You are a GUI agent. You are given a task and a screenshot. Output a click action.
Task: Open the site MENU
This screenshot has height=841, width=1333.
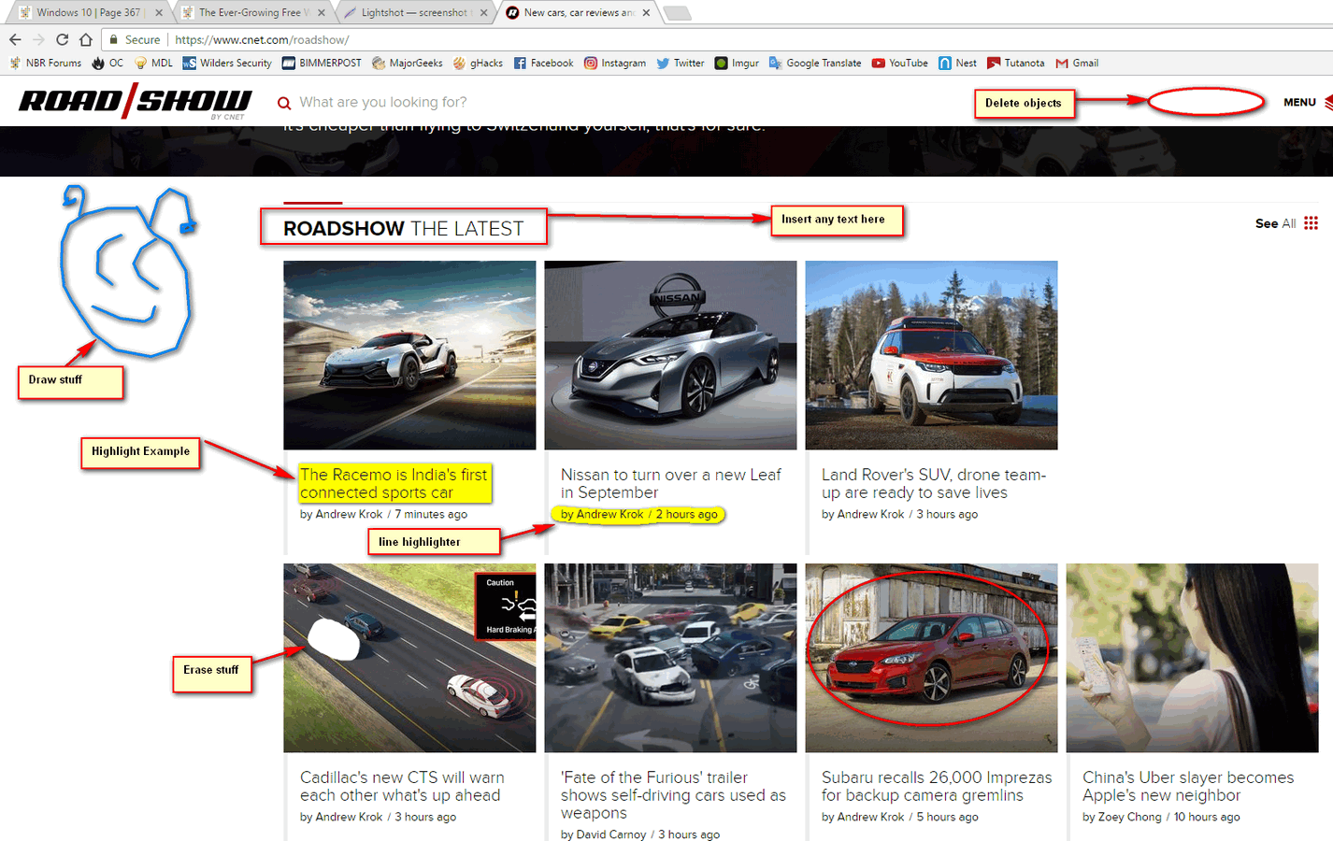(x=1299, y=103)
